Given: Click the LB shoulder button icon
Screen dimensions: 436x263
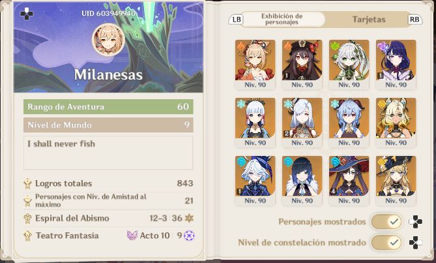Looking at the screenshot, I should (237, 20).
